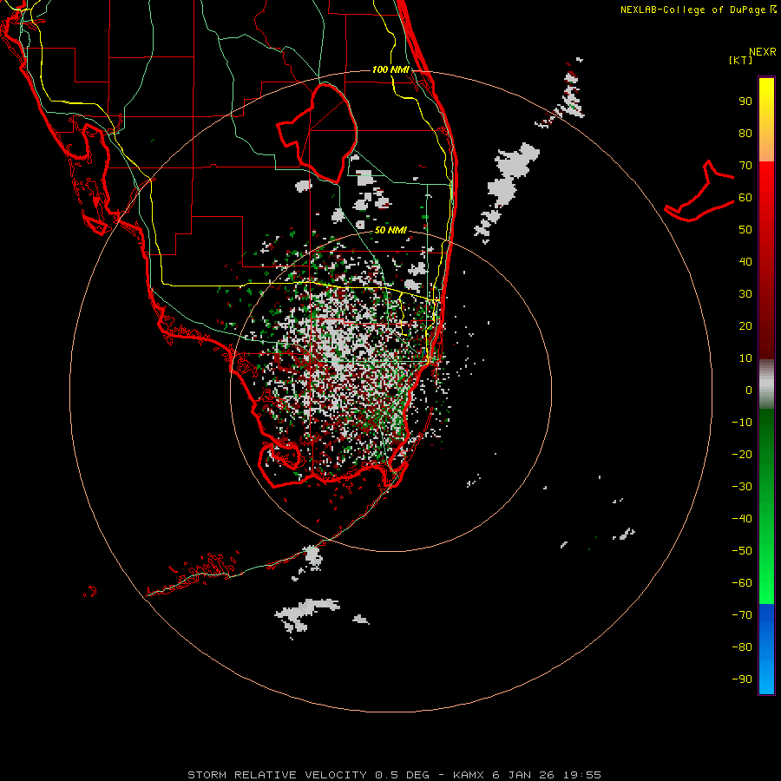Image resolution: width=781 pixels, height=781 pixels.
Task: Click the -80 value on velocity scale
Action: coord(742,647)
